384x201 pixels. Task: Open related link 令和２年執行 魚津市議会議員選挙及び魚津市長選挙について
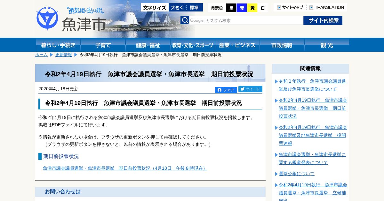(x=312, y=85)
